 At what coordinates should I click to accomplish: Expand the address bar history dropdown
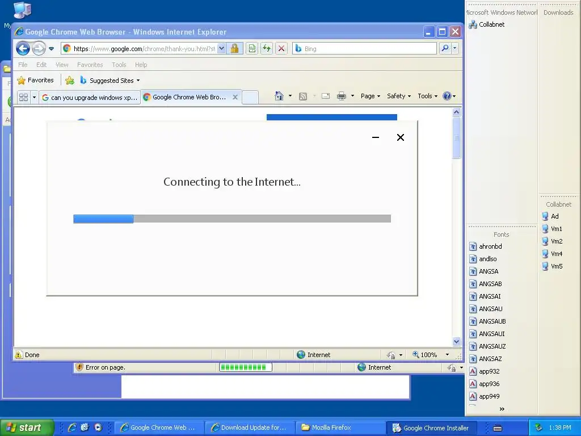(221, 48)
